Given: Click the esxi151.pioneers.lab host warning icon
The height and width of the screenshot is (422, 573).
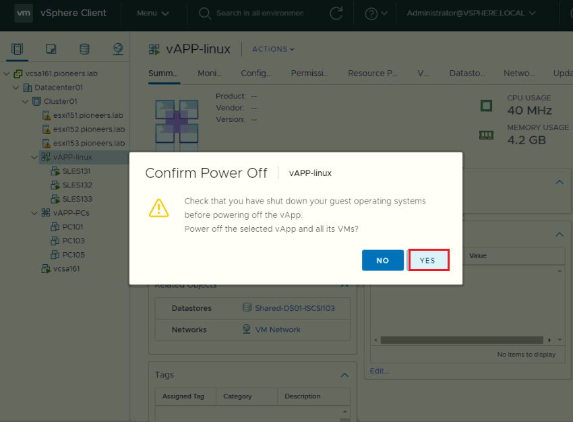Looking at the screenshot, I should tap(47, 116).
